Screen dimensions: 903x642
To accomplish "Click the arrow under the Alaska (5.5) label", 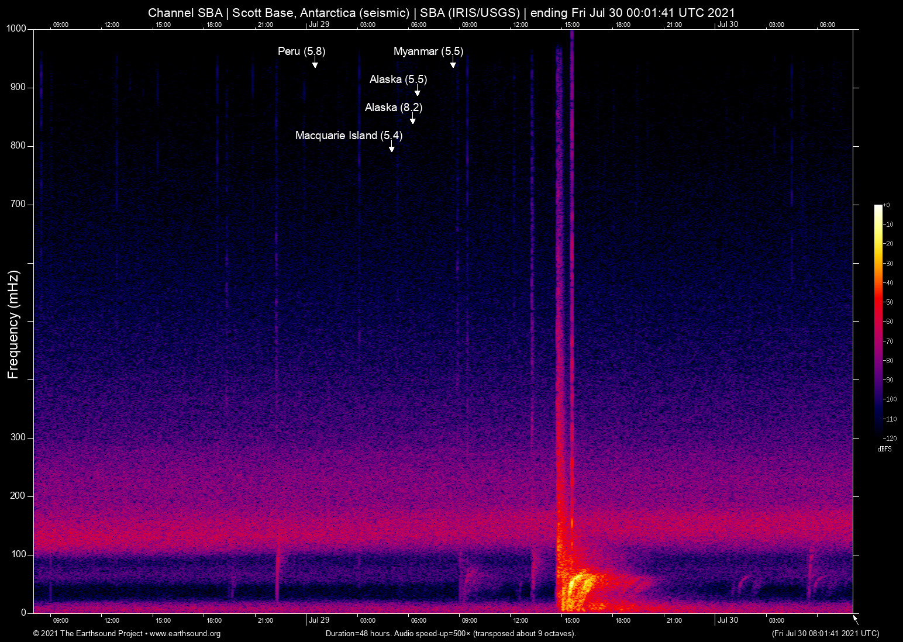I will click(x=417, y=91).
